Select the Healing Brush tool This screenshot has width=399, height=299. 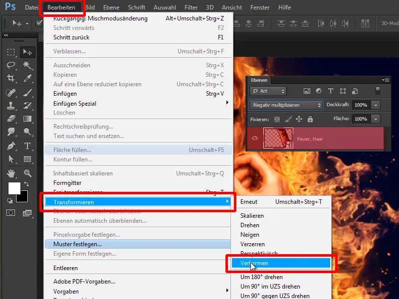coord(11,93)
